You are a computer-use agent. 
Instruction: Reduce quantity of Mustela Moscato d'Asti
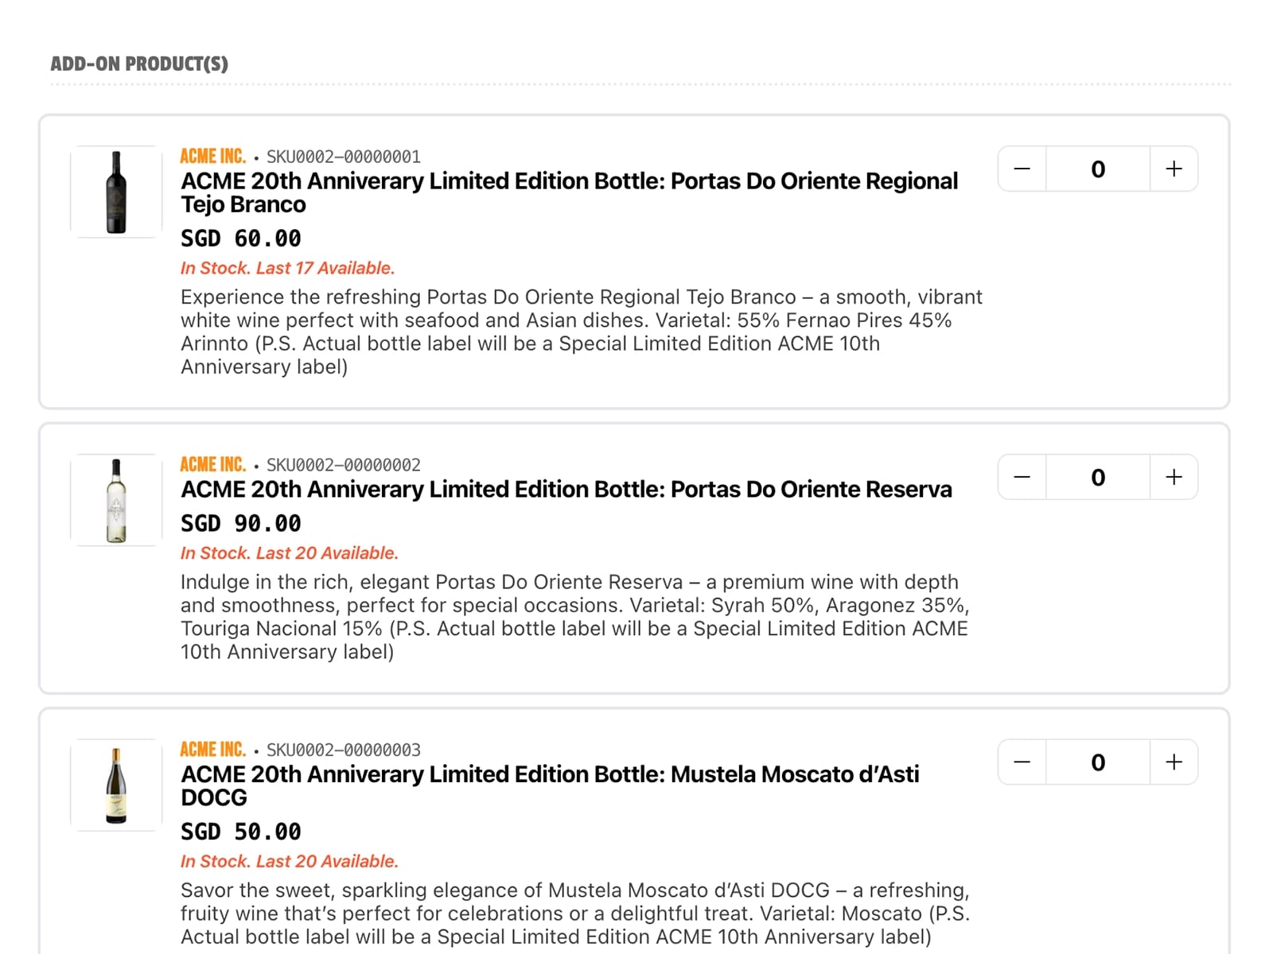(1022, 762)
